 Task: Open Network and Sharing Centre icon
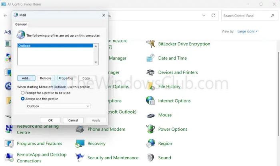[x=9, y=129]
